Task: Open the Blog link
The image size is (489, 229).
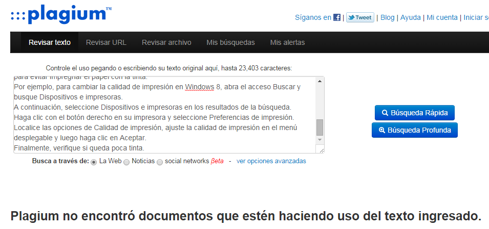Action: (x=387, y=17)
